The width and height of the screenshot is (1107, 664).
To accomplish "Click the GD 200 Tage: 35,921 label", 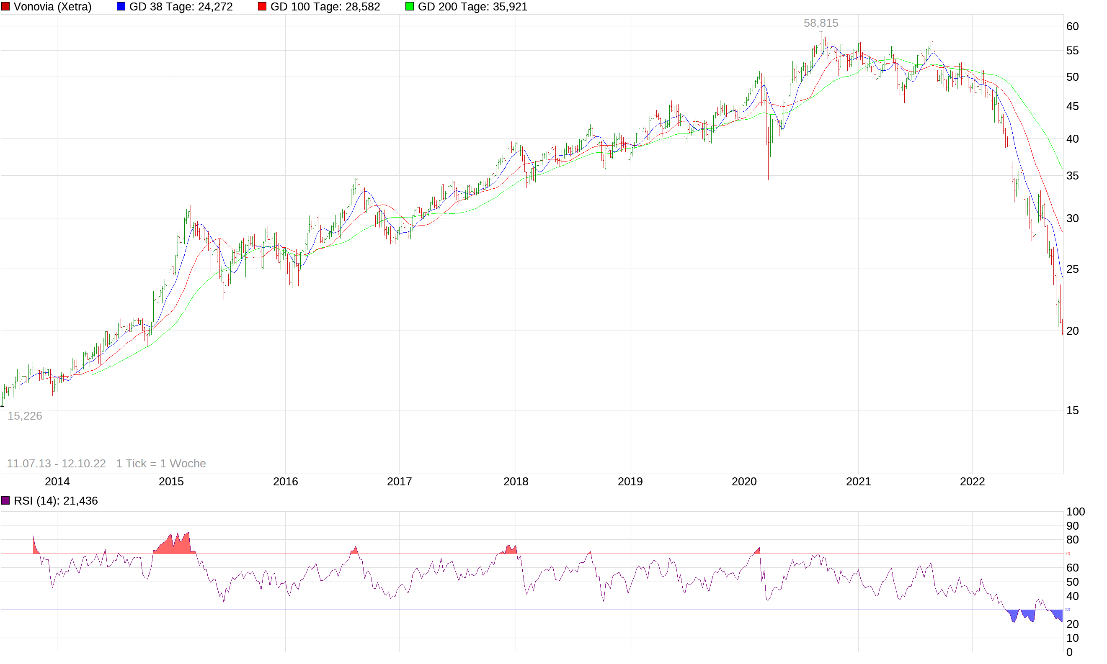I will point(472,7).
